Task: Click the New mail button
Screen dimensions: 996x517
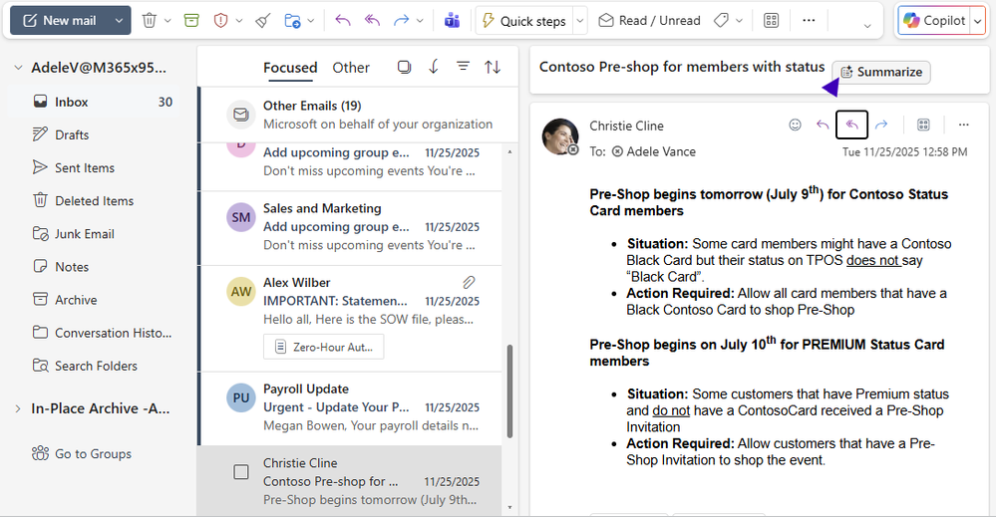Action: click(x=61, y=20)
